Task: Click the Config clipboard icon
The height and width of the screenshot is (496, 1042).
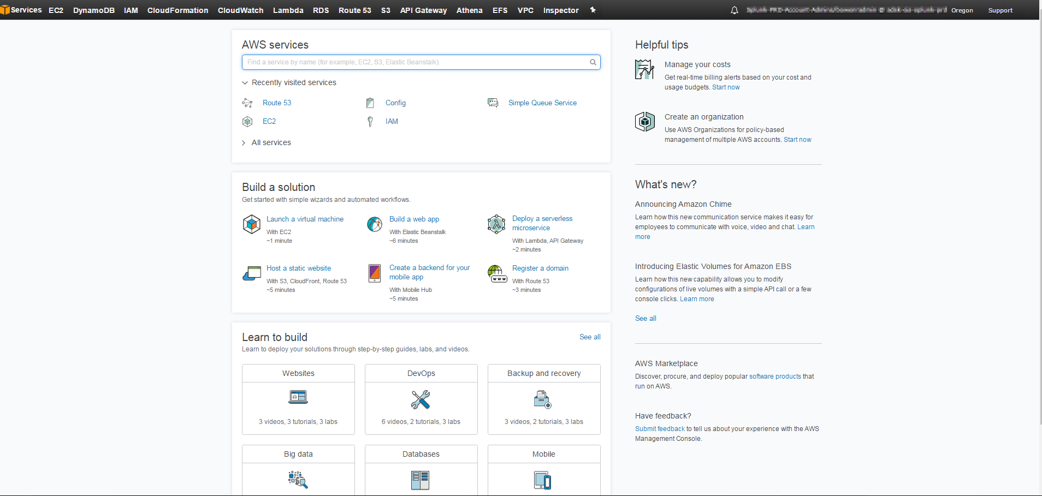Action: click(x=370, y=103)
